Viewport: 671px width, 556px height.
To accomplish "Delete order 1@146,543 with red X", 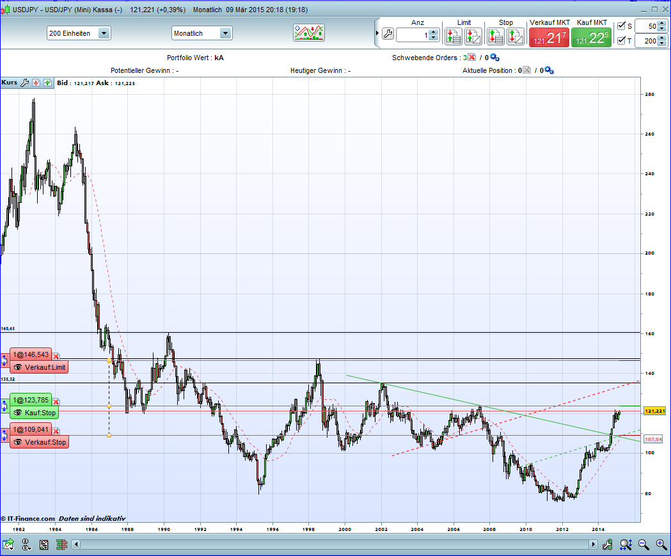I will click(56, 356).
